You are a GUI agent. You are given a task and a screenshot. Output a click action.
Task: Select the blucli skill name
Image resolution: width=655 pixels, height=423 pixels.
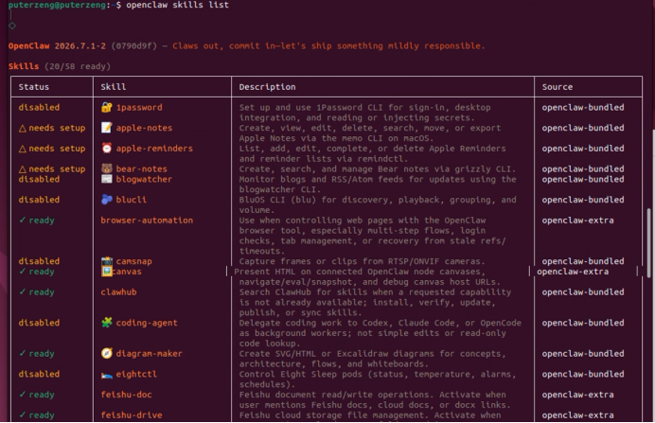pos(132,200)
